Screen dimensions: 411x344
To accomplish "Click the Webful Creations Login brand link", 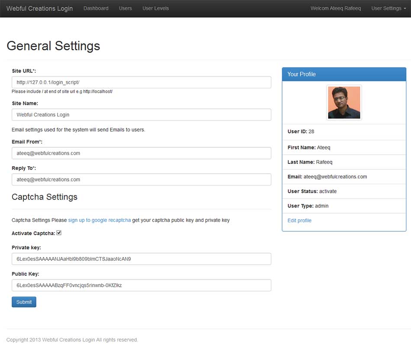I will pos(39,8).
